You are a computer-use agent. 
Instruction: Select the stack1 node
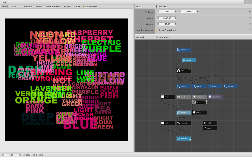(210, 123)
